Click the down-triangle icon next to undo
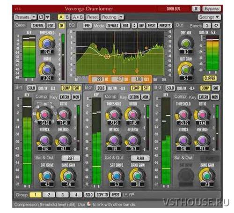The width and height of the screenshot is (234, 213). tap(48, 17)
